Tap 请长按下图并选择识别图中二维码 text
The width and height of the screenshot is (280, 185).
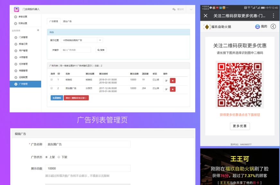tap(240, 53)
